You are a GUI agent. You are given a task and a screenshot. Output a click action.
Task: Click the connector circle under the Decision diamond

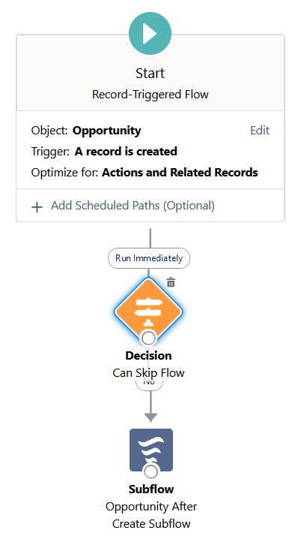[x=148, y=339]
